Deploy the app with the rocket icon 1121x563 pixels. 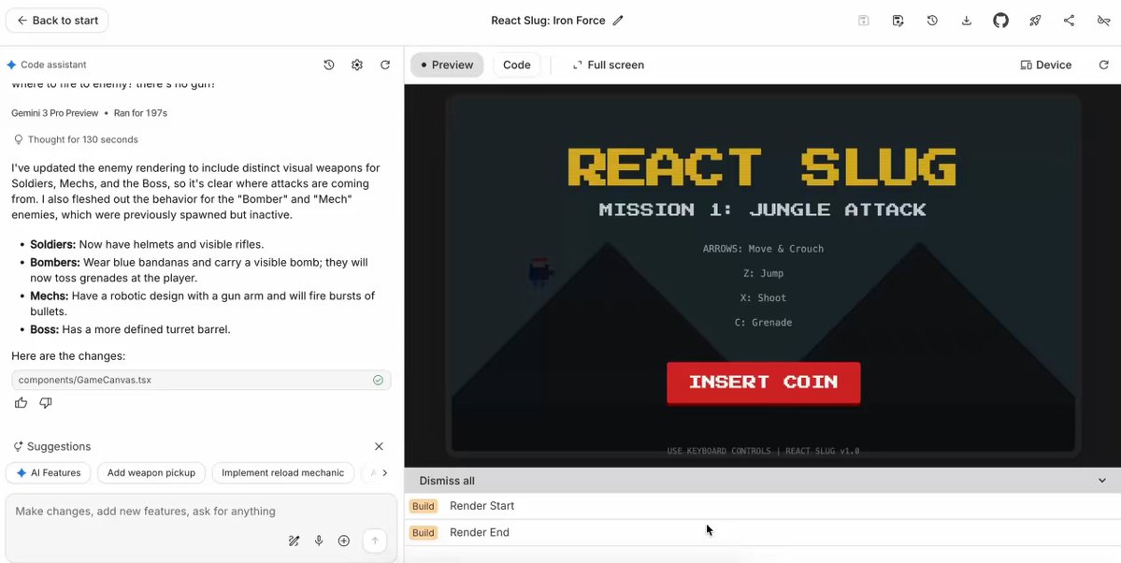click(1034, 21)
